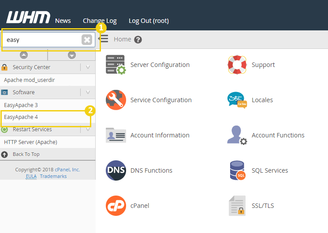The height and width of the screenshot is (233, 328).
Task: Click the WHM logo
Action: coord(28,17)
